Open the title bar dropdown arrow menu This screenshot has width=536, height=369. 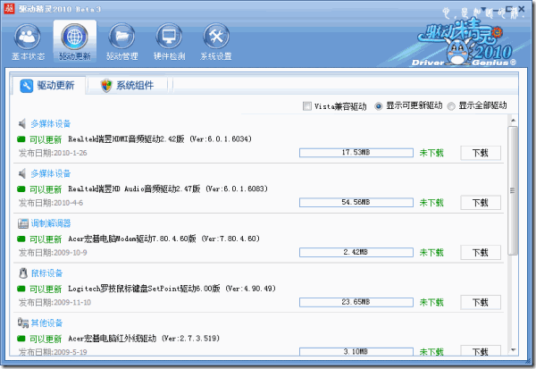[x=483, y=9]
